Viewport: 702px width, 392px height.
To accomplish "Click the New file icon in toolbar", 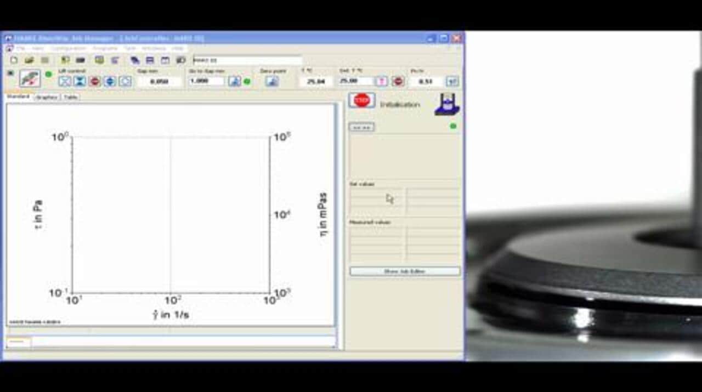I will click(14, 60).
